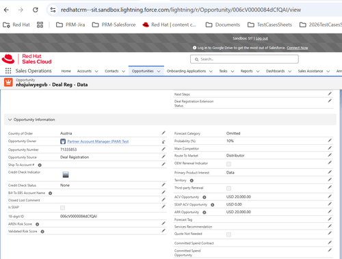Screen dimensions: 342x259
Task: Edit the Opportunity Source field
Action: [x=163, y=156]
